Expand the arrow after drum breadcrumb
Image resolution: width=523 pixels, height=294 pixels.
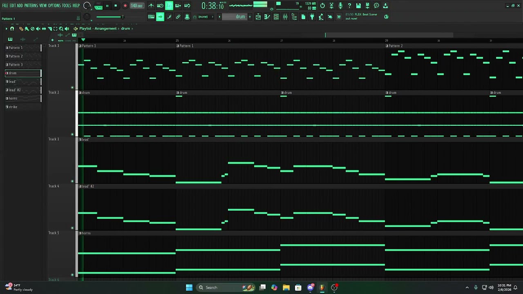click(132, 29)
